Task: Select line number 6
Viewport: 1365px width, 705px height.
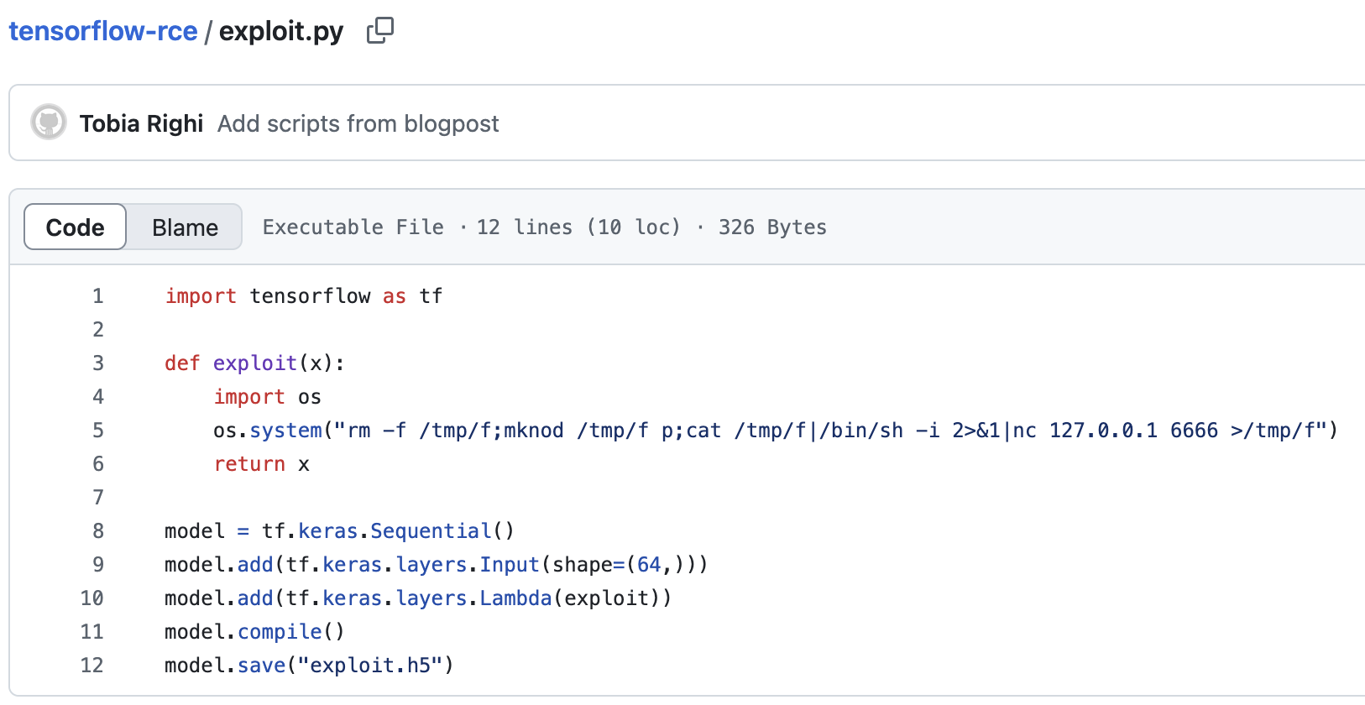Action: pos(98,463)
